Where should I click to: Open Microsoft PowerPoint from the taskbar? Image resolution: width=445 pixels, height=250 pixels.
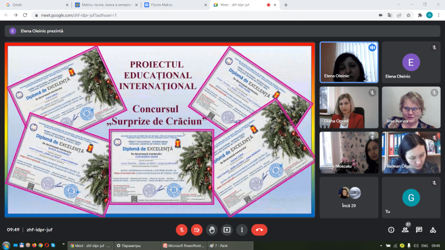(x=183, y=246)
